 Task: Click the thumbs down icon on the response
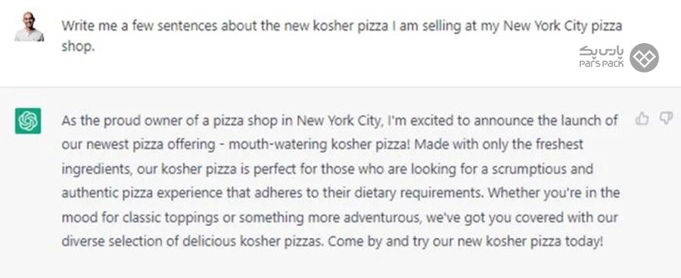pyautogui.click(x=666, y=118)
